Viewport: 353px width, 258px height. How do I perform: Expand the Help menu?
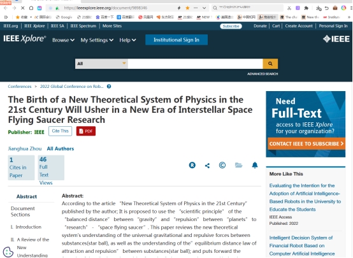[127, 40]
